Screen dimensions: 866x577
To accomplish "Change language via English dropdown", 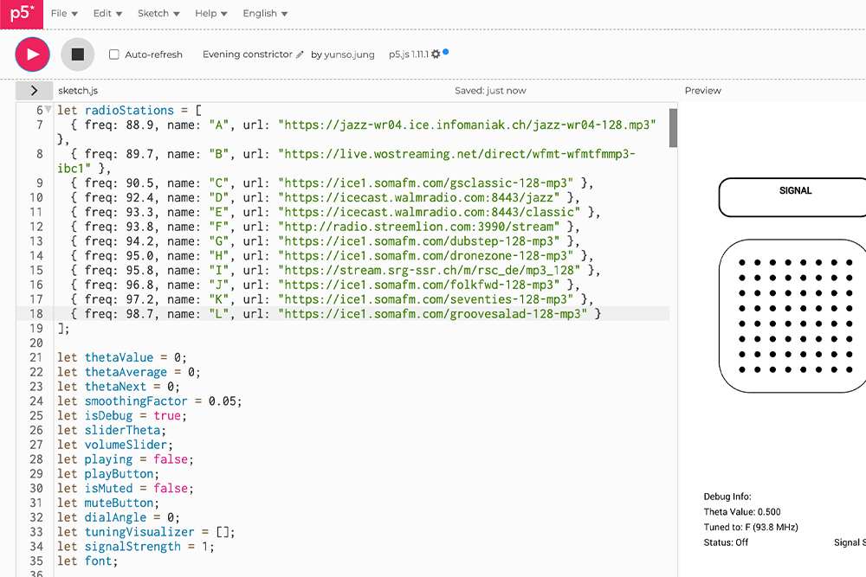I will click(x=265, y=14).
